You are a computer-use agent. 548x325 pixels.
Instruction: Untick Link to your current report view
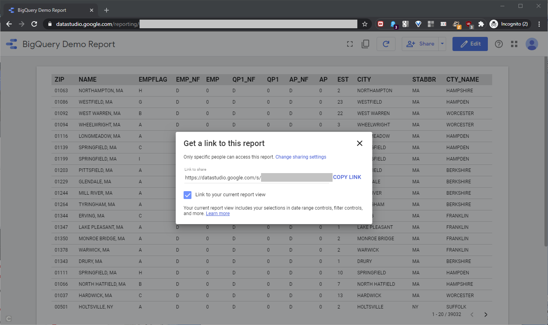(188, 195)
